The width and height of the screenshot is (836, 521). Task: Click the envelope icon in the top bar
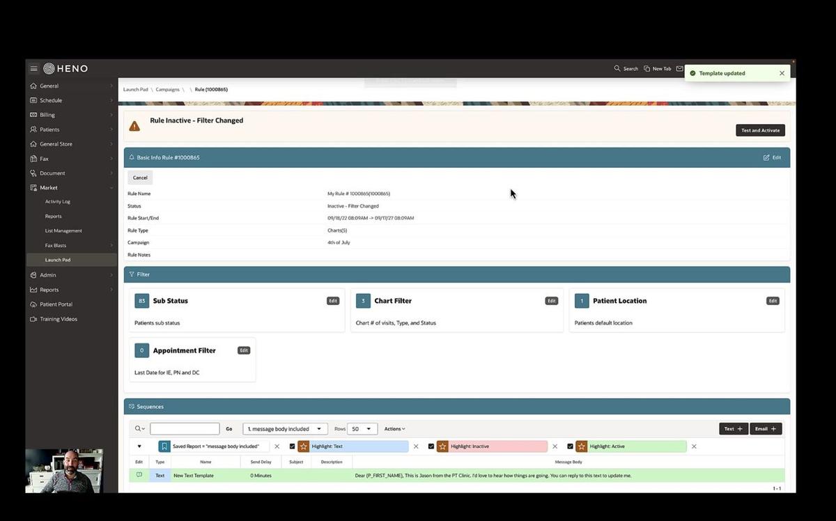(x=680, y=68)
